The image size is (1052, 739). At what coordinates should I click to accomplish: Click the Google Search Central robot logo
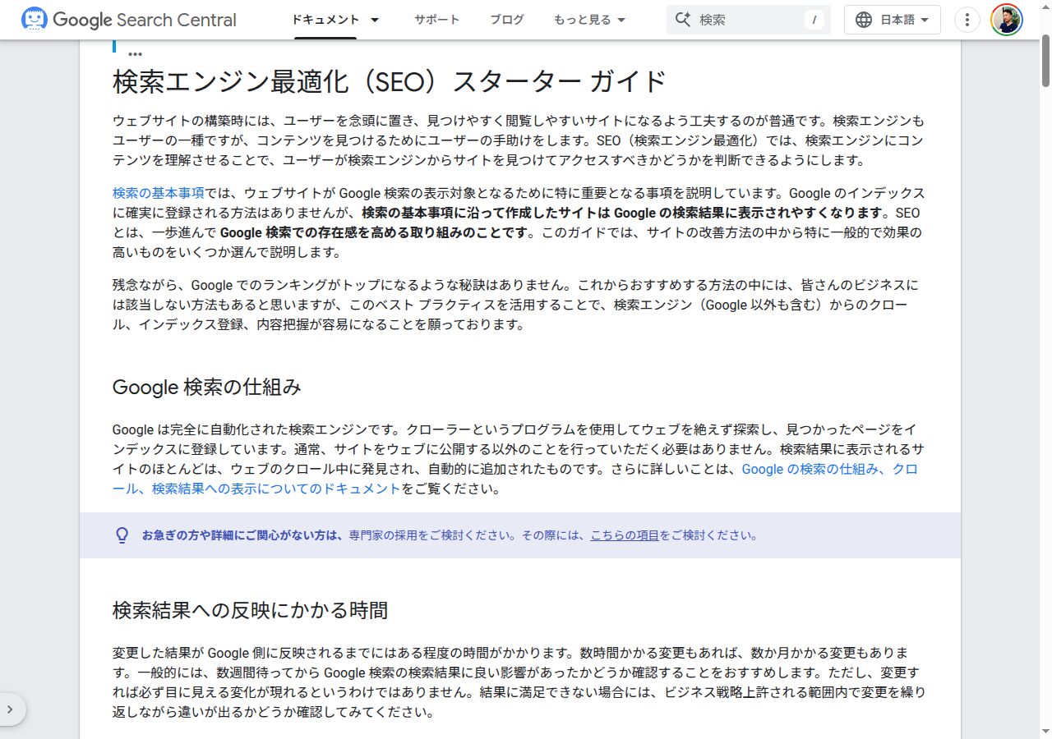pos(34,19)
